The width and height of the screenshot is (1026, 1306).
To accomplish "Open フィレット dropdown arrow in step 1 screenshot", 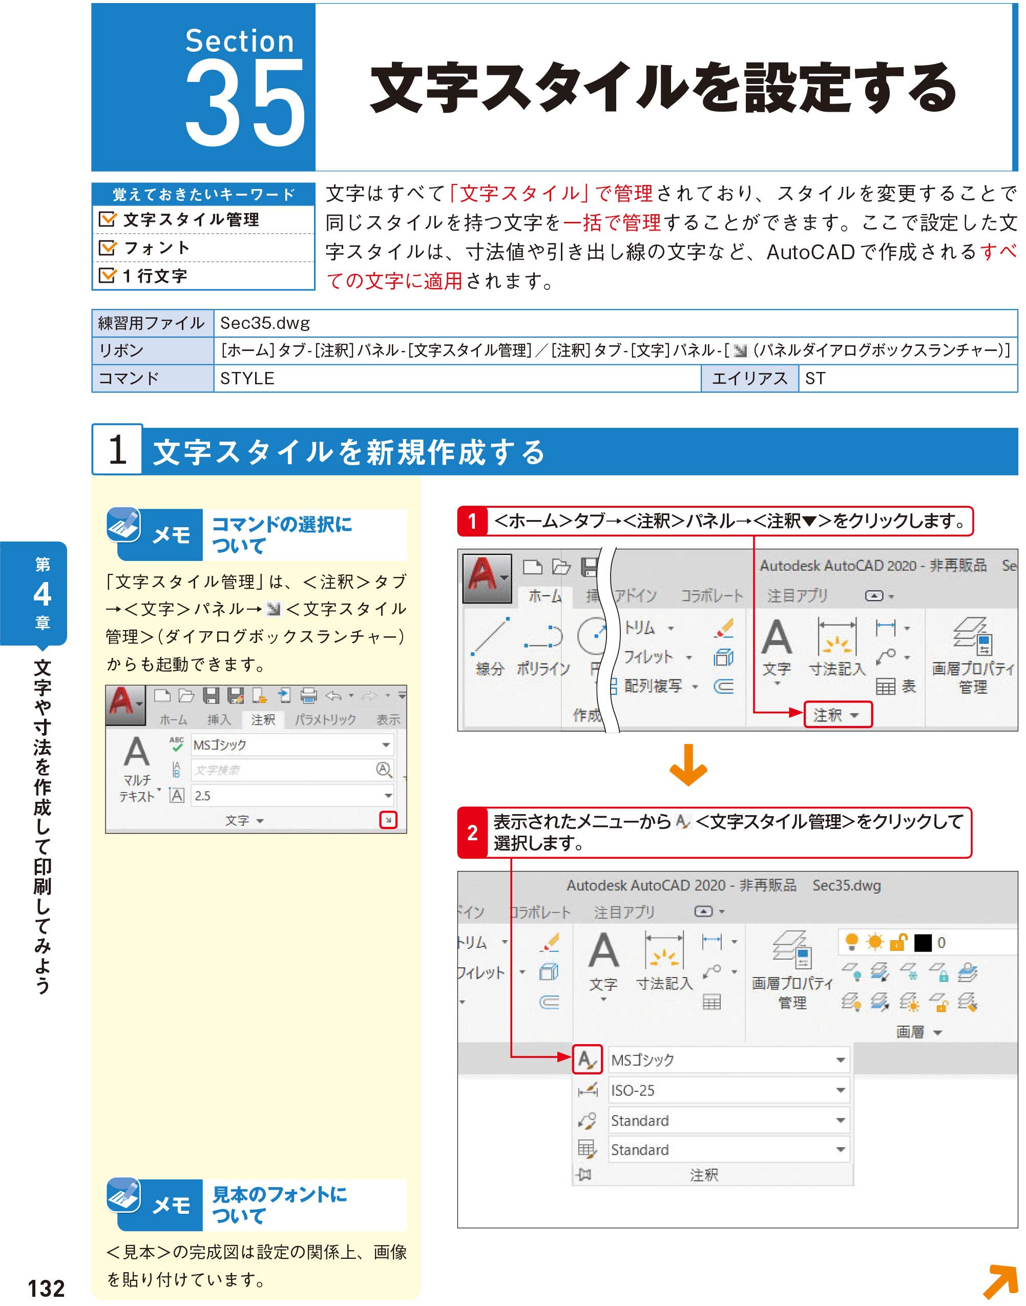I will [x=689, y=657].
